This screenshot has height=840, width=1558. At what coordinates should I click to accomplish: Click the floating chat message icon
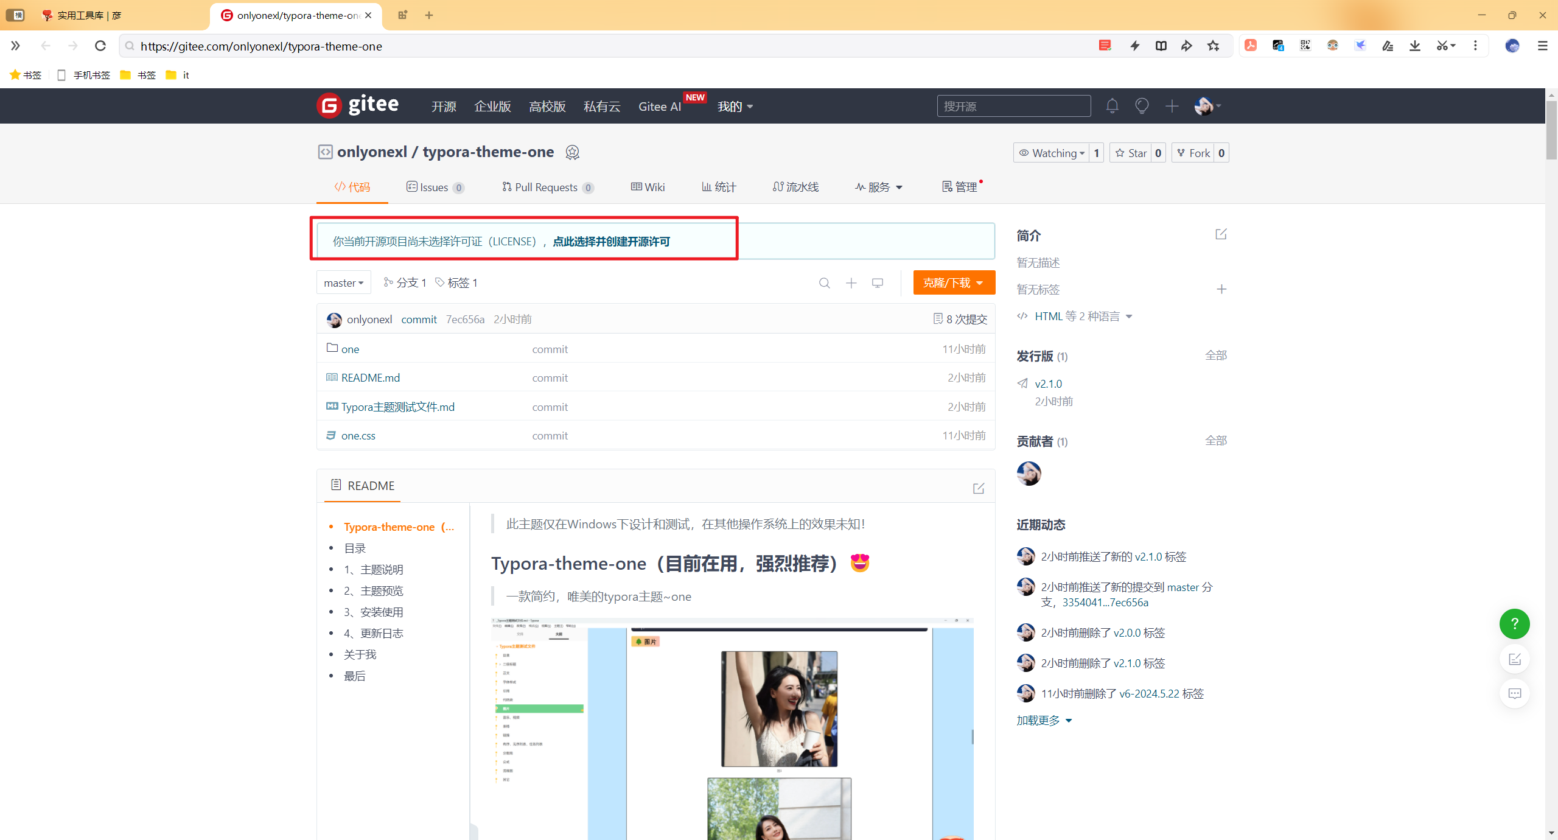pyautogui.click(x=1514, y=693)
